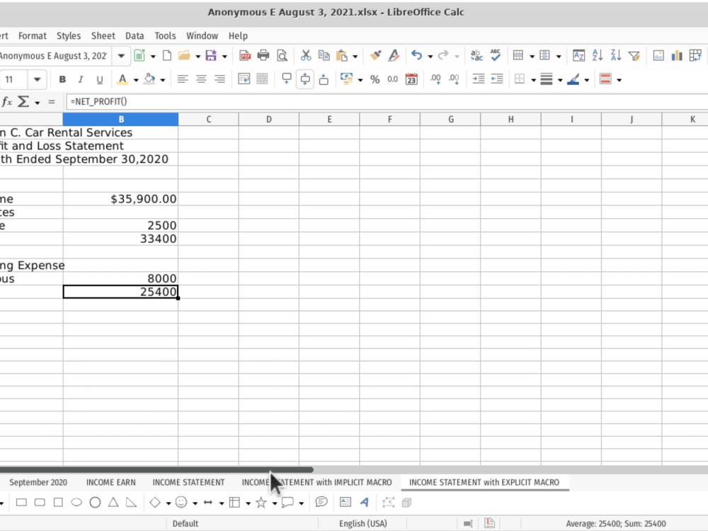Apply background color bucket swatch
Image resolution: width=708 pixels, height=531 pixels.
pyautogui.click(x=149, y=79)
